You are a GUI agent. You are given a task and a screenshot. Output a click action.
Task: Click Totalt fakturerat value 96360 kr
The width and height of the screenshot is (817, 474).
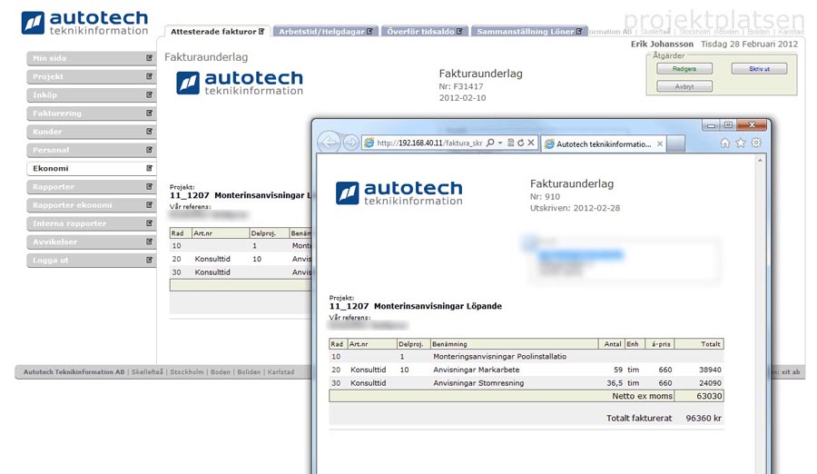[704, 419]
